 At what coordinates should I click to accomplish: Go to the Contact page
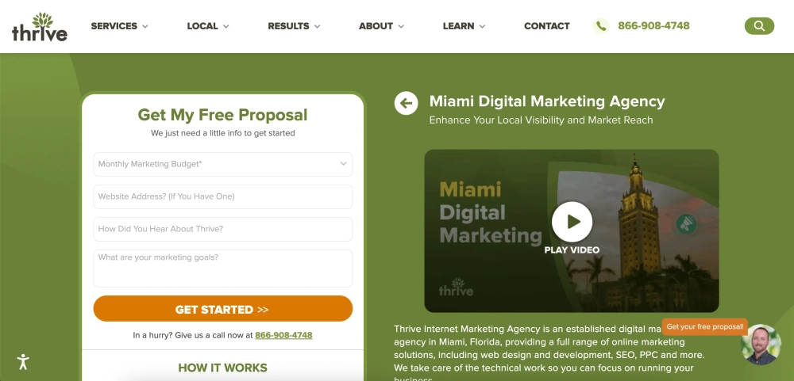pos(547,26)
